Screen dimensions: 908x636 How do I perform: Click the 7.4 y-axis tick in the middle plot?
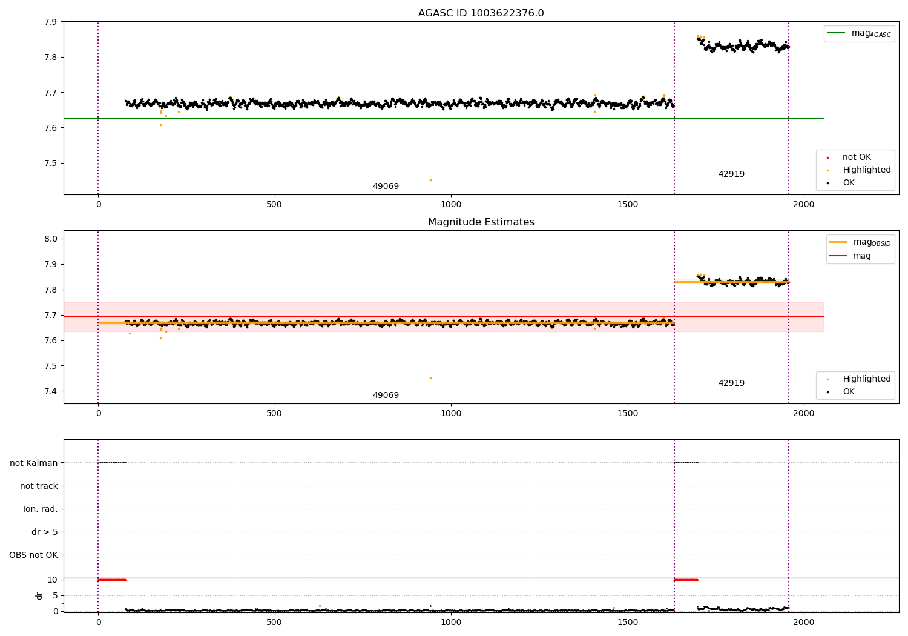tap(51, 391)
